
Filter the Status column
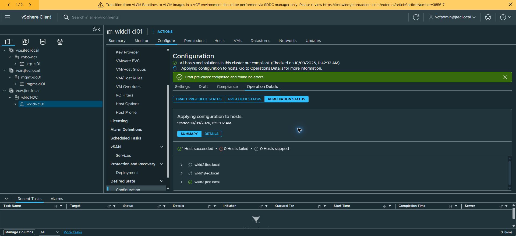tap(164, 206)
